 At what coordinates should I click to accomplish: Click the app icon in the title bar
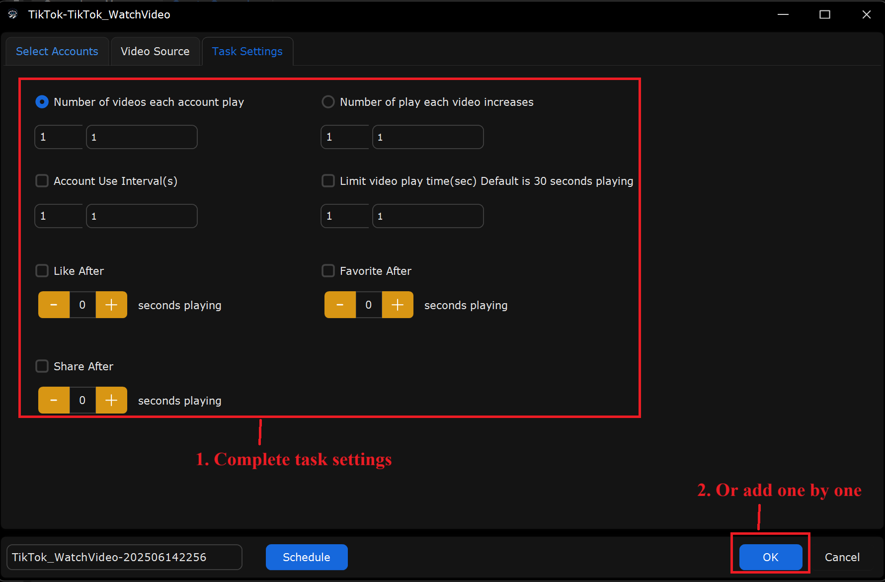tap(13, 14)
